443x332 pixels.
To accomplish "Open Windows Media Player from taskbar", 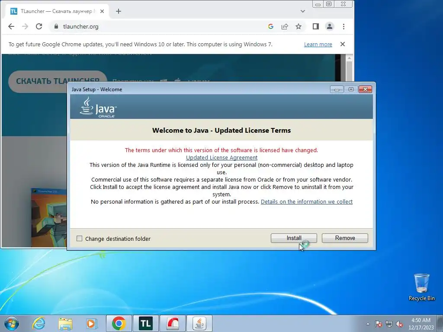I will 91,323.
